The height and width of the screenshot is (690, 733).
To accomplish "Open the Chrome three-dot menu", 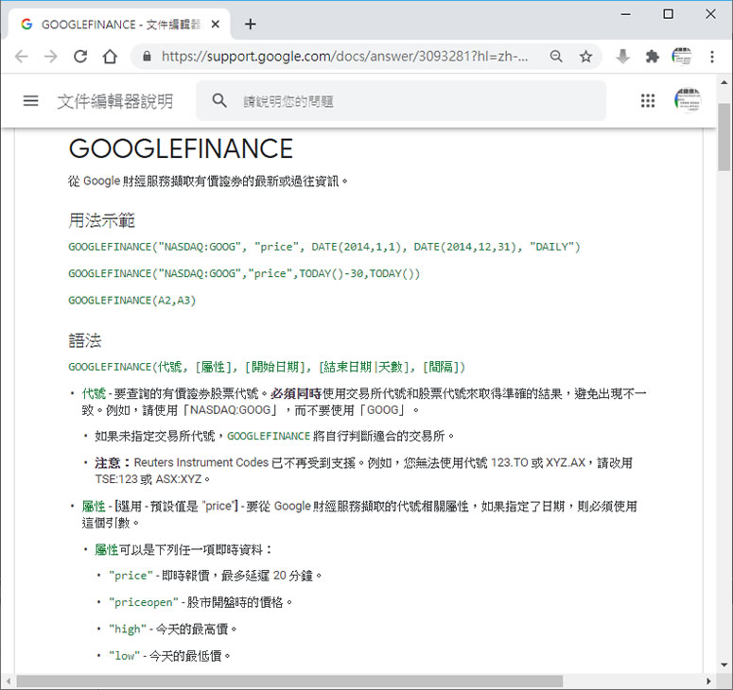I will point(712,57).
